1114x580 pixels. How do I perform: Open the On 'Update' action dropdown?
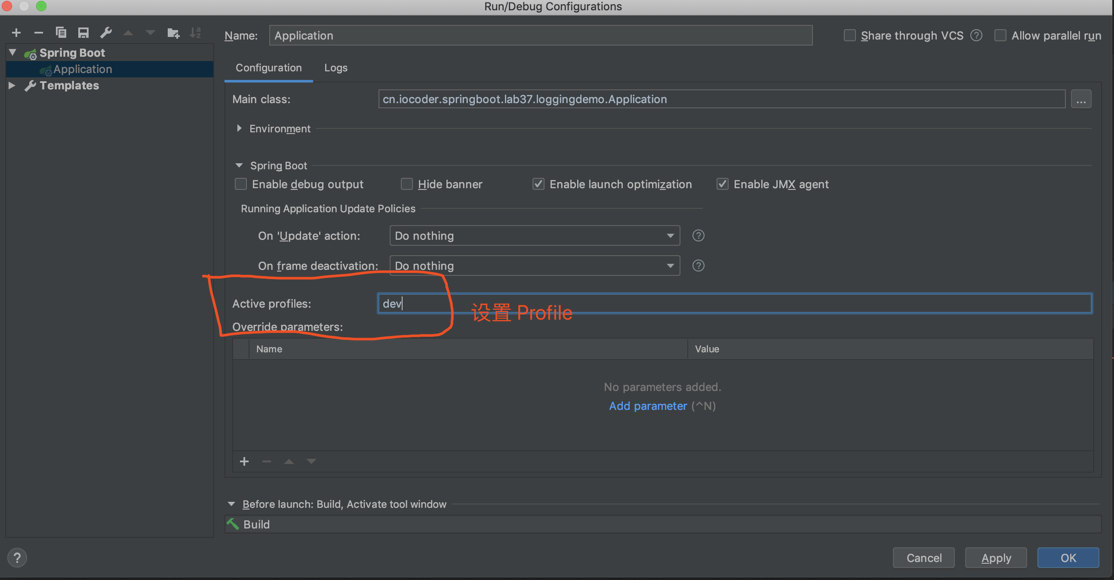[534, 236]
